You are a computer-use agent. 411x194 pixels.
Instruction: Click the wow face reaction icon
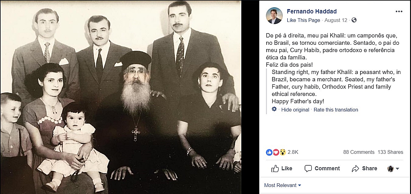282,152
